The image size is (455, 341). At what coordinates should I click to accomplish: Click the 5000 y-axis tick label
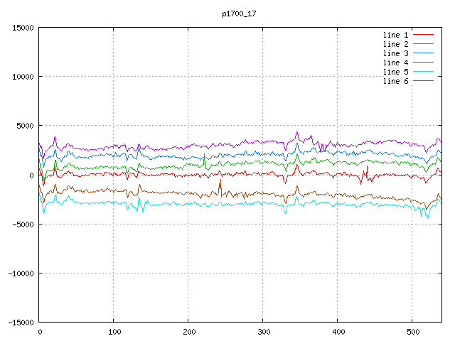(24, 126)
